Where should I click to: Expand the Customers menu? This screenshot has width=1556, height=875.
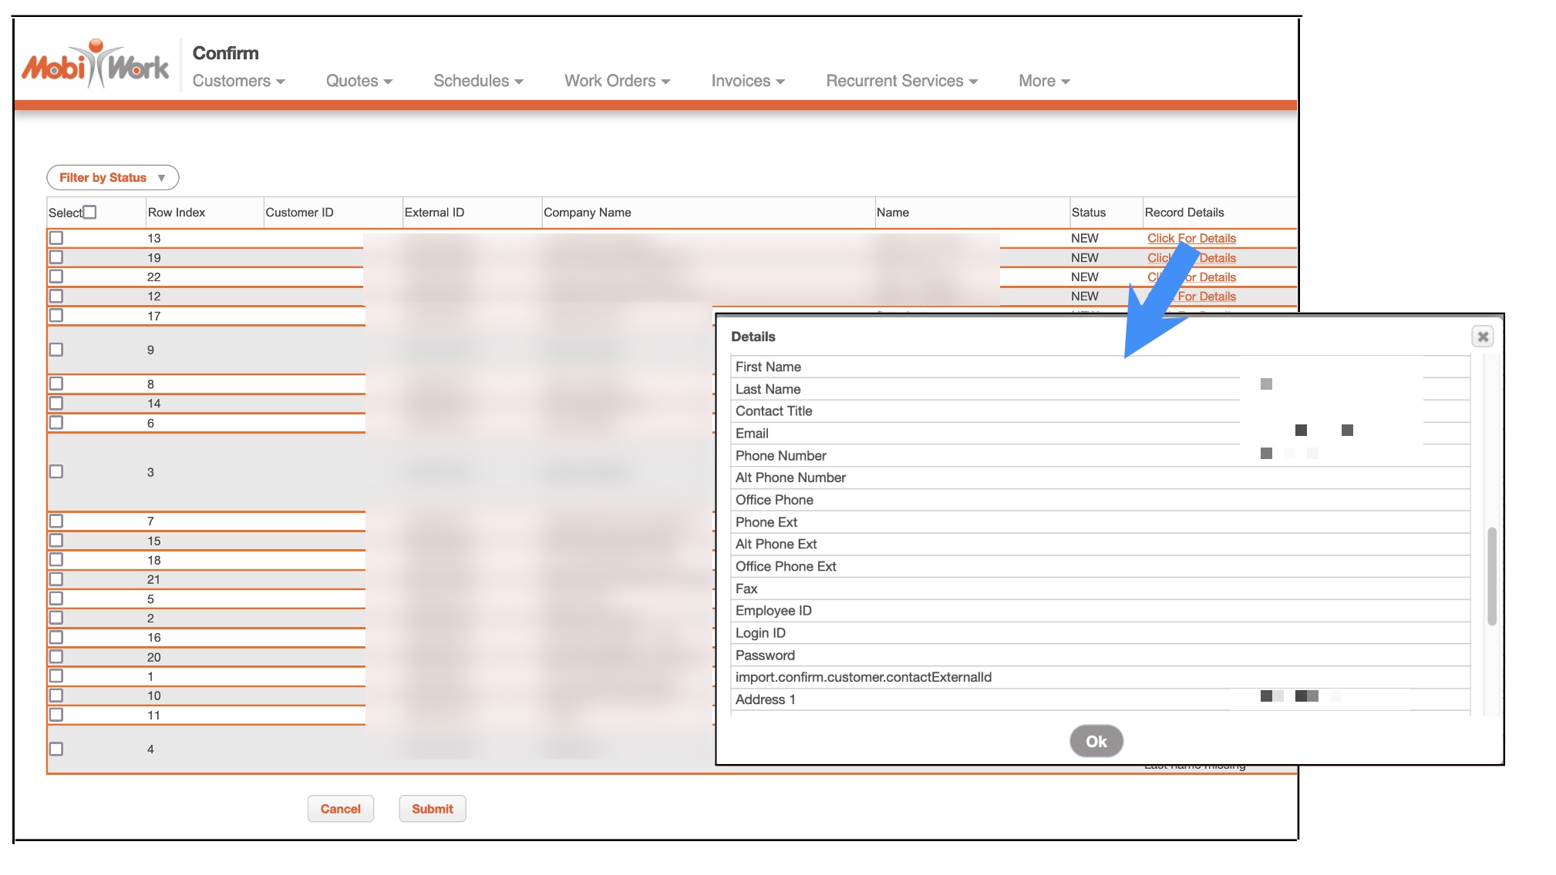pyautogui.click(x=238, y=81)
